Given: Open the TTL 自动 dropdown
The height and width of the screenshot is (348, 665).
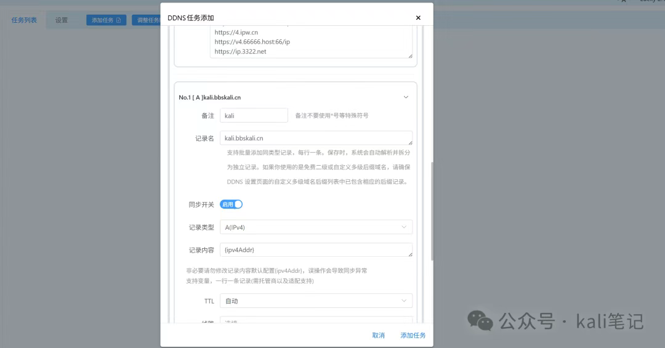Looking at the screenshot, I should click(x=316, y=301).
